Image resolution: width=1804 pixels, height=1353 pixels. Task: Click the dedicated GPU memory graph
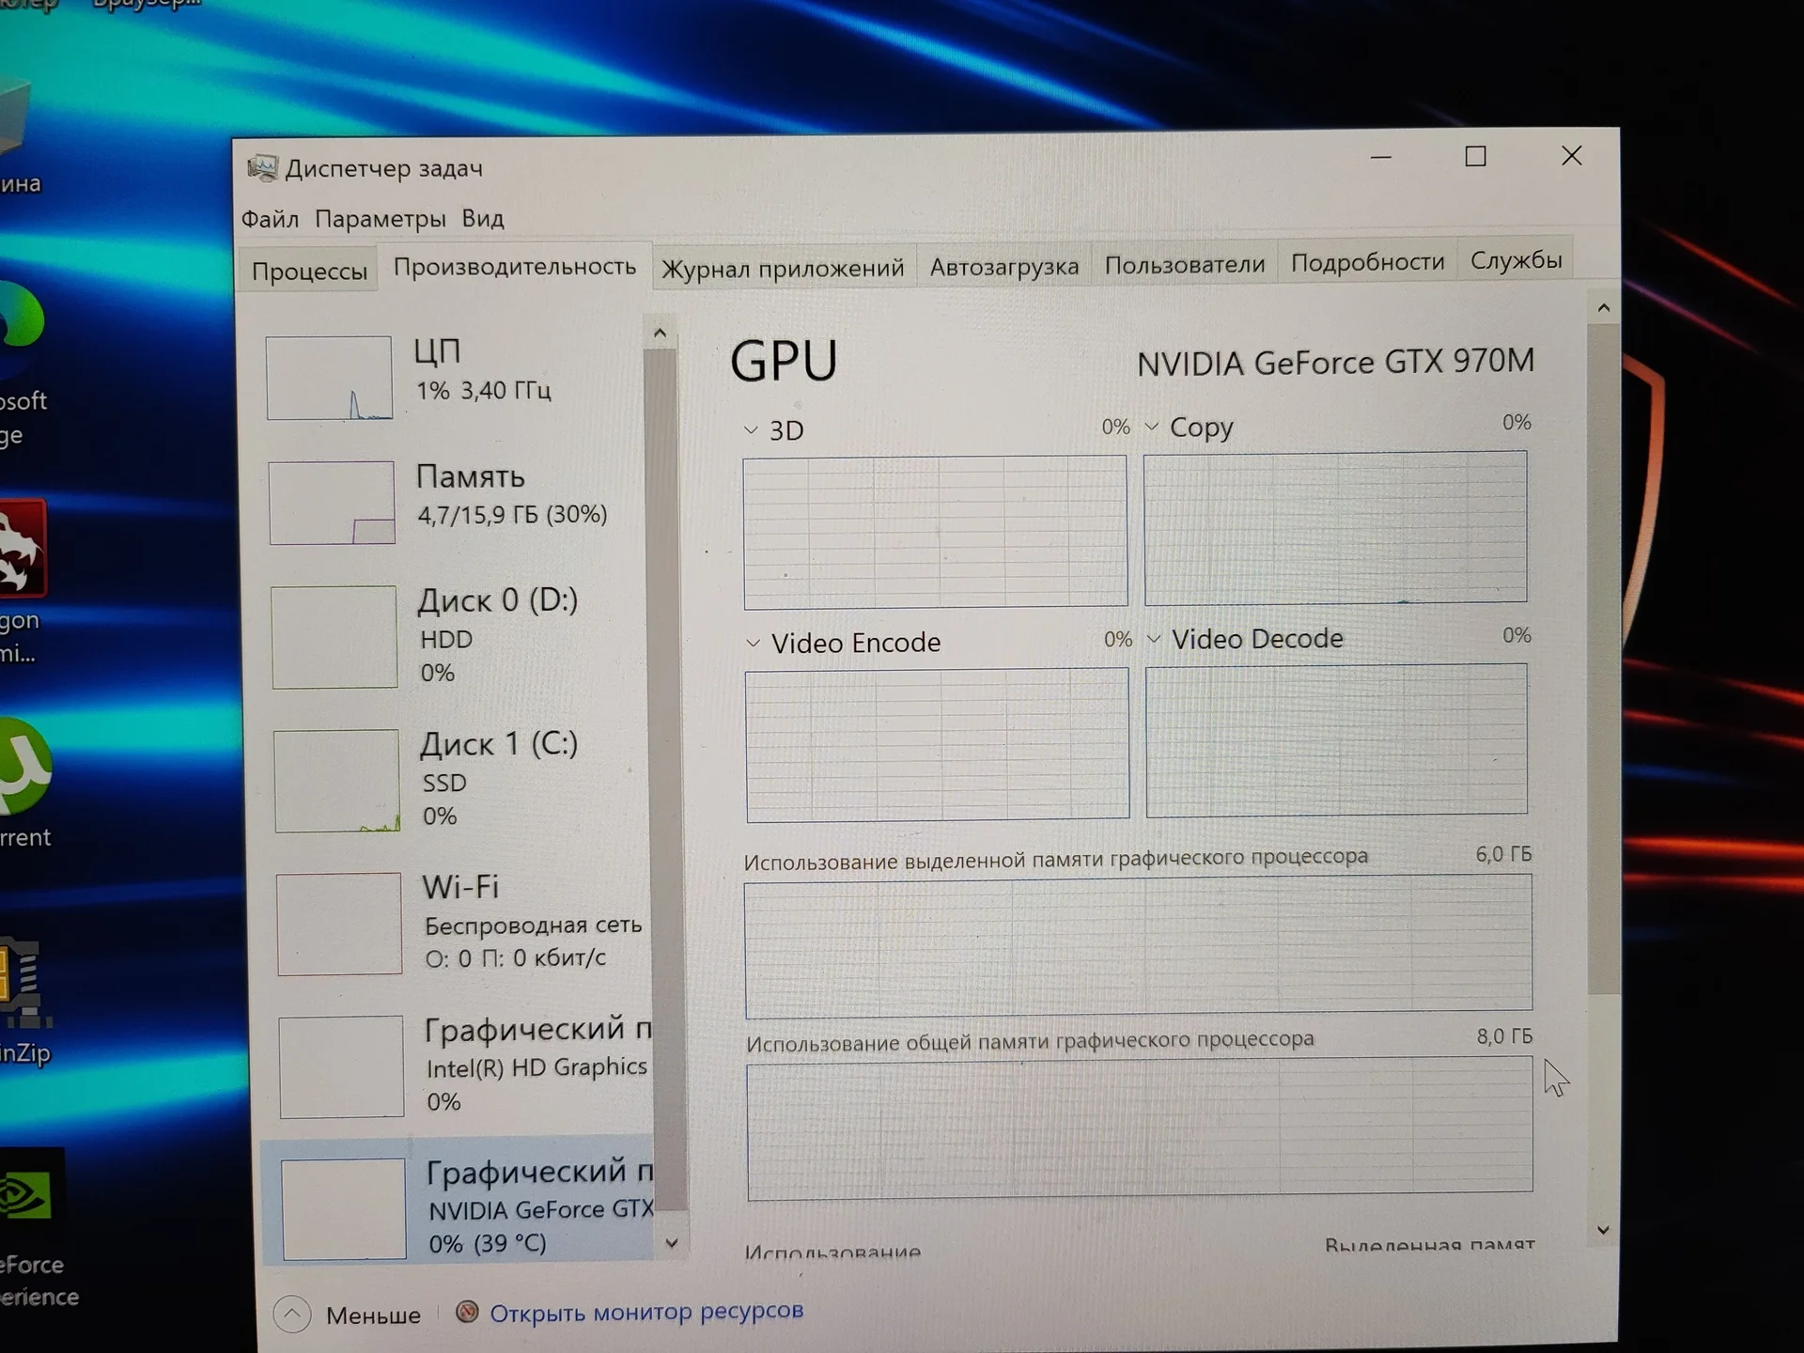pyautogui.click(x=1138, y=945)
